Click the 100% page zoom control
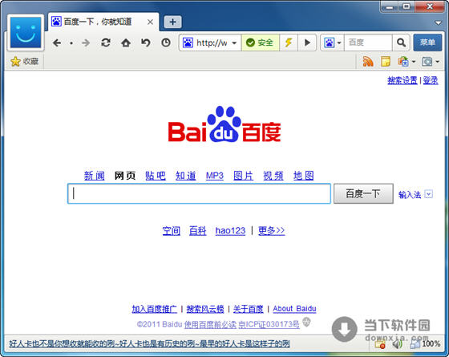Image resolution: width=449 pixels, height=357 pixels. [425, 343]
